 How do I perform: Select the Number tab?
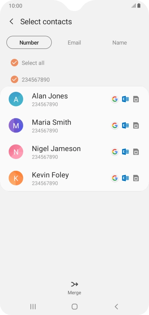tap(29, 42)
